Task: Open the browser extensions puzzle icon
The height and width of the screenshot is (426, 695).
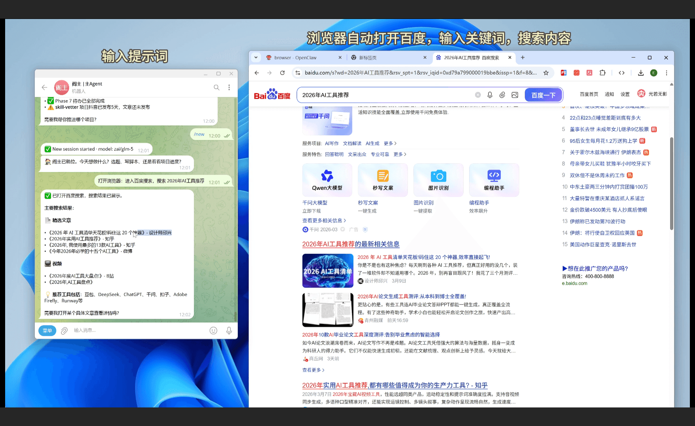Action: pos(602,73)
